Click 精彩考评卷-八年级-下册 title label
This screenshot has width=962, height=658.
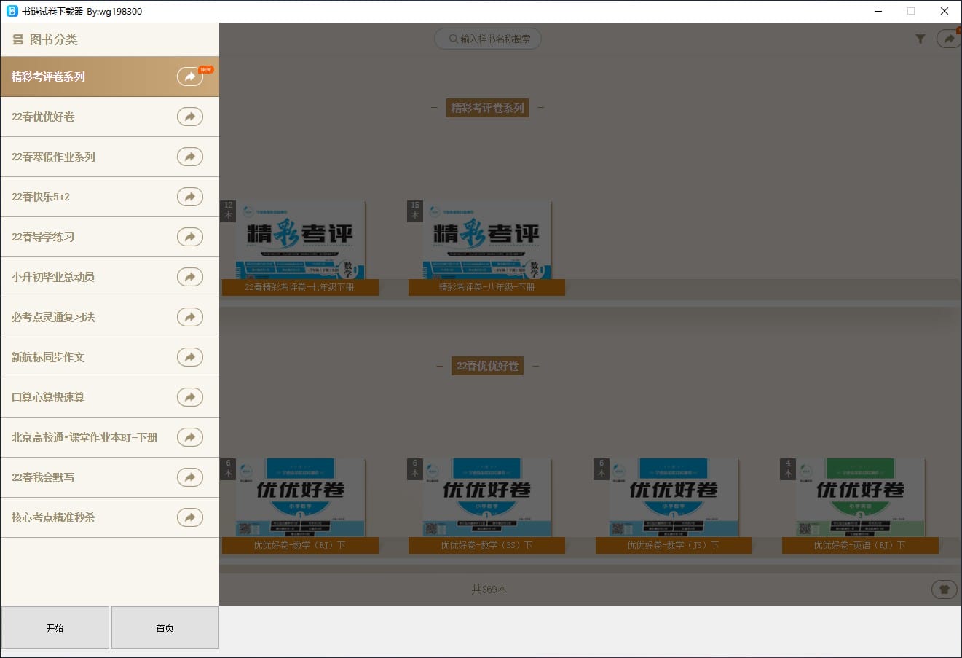point(487,287)
